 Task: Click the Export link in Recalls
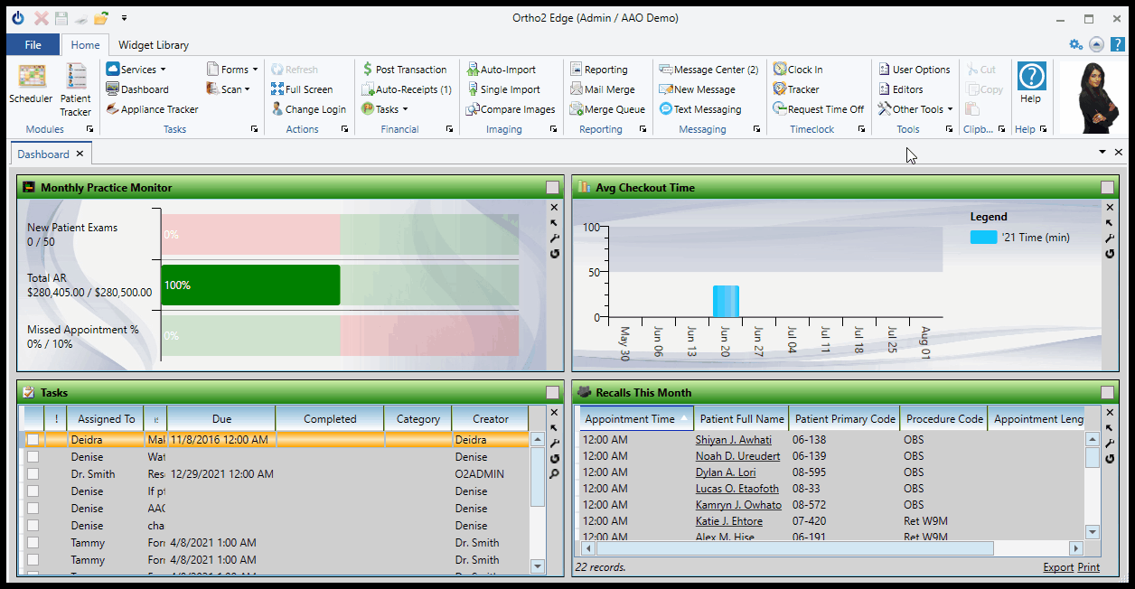1057,567
